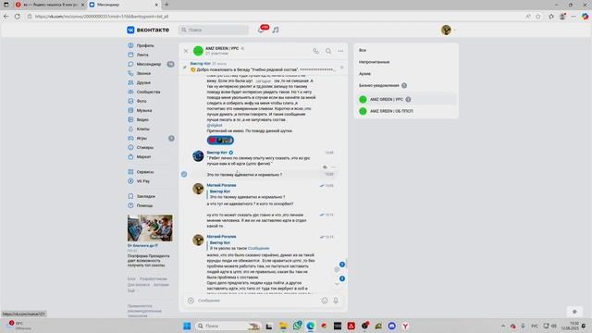This screenshot has height=333, width=592.
Task: Click the Windows taskbar search box
Action: tap(228, 326)
